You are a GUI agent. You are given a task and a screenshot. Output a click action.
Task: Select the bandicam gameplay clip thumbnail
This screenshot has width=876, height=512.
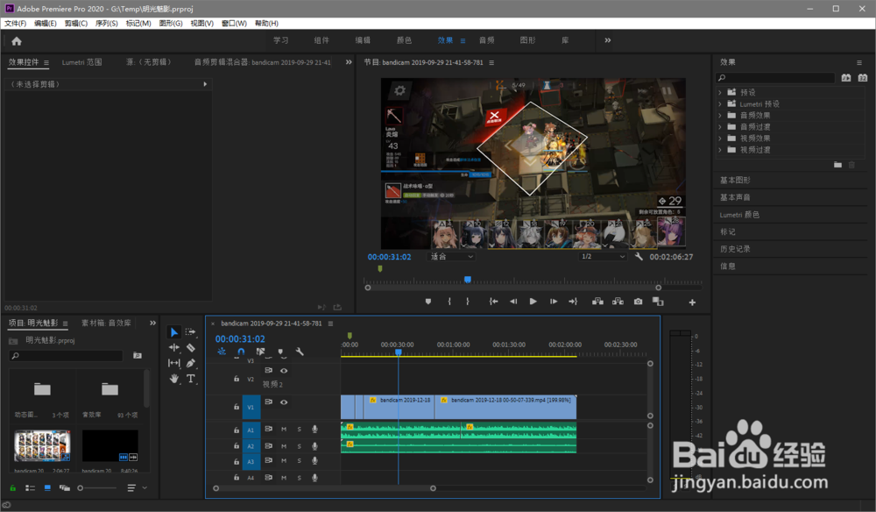(x=42, y=446)
